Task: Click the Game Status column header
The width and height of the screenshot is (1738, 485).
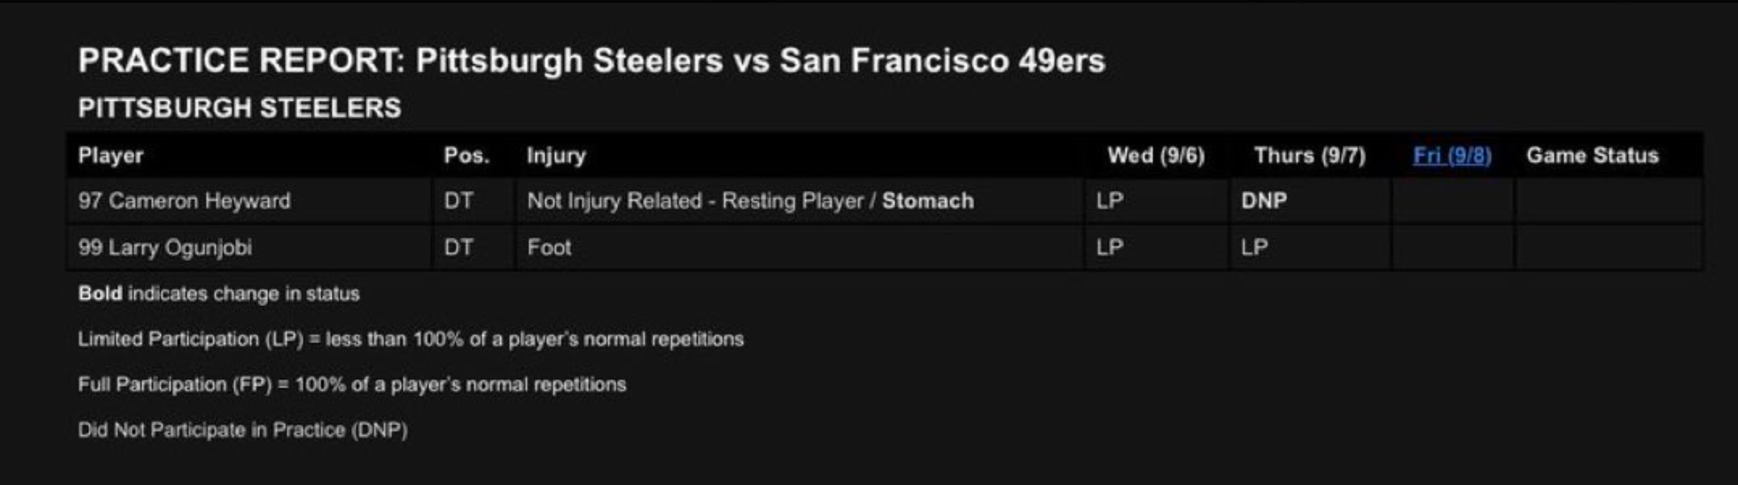Action: coord(1592,156)
